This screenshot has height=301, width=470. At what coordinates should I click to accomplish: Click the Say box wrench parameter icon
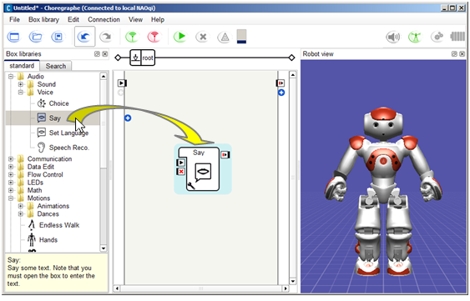coord(191,186)
